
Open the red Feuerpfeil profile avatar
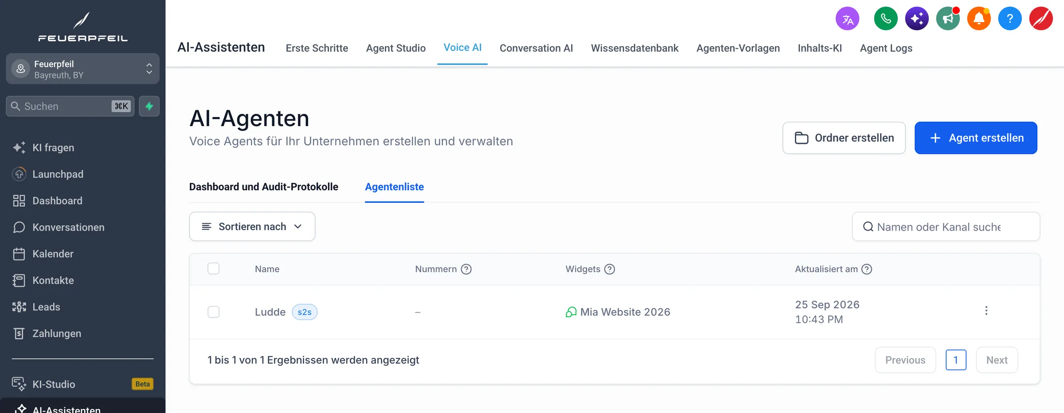(x=1041, y=19)
